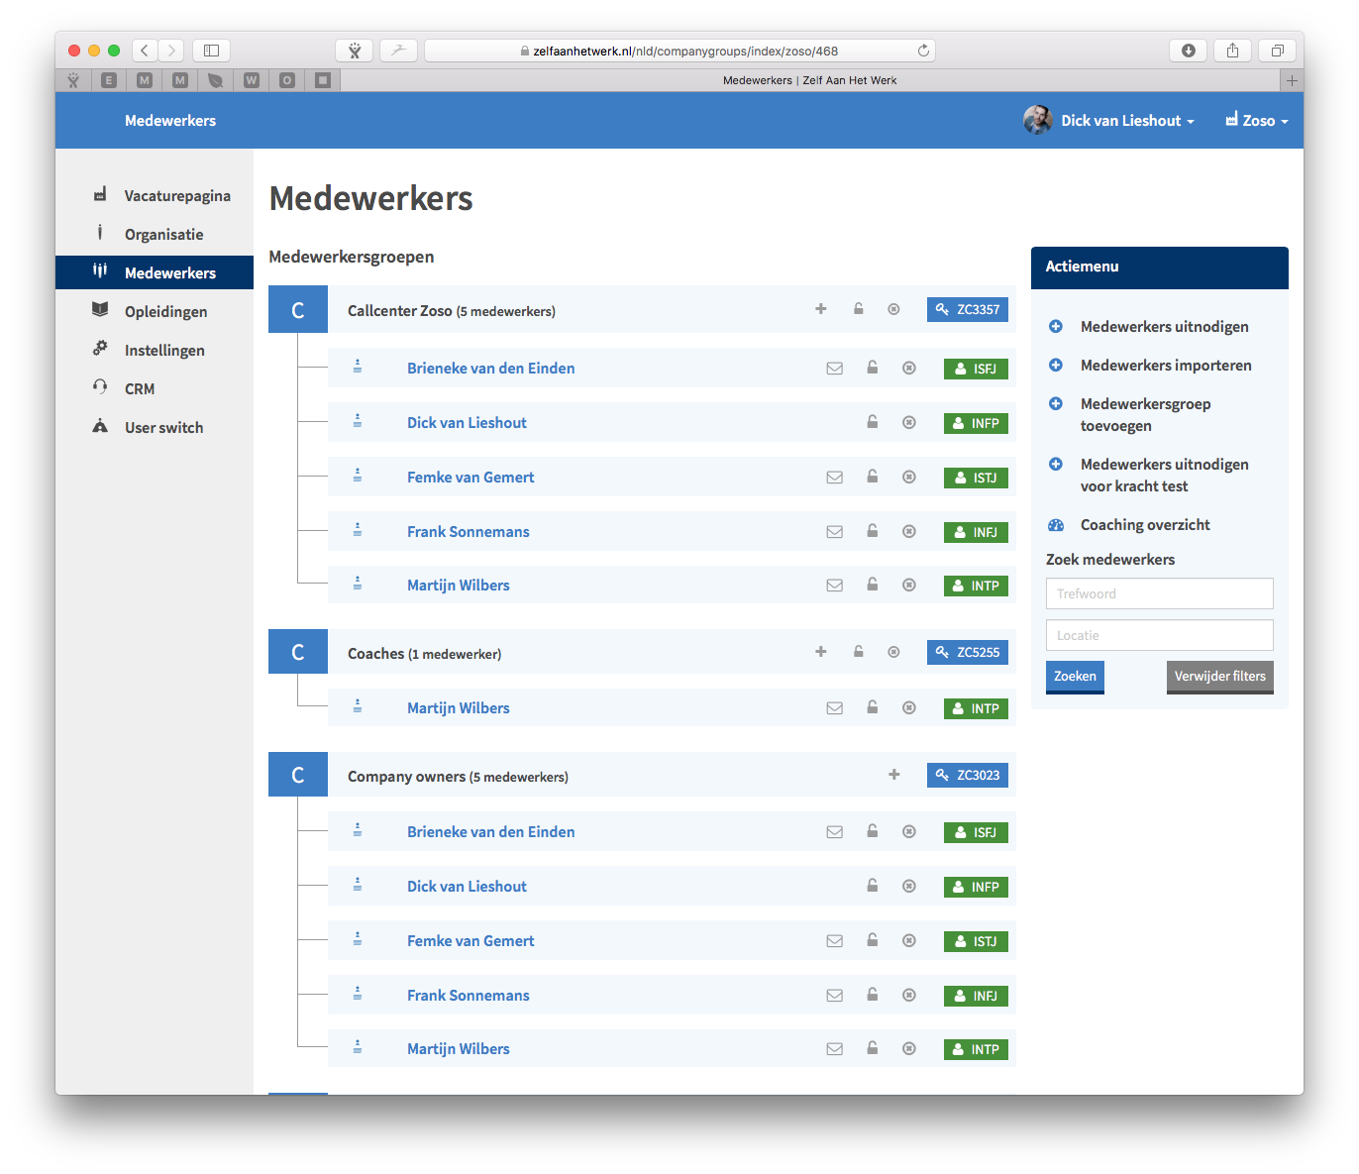The width and height of the screenshot is (1359, 1174).
Task: Toggle the Safari sidebar button
Action: tap(211, 51)
